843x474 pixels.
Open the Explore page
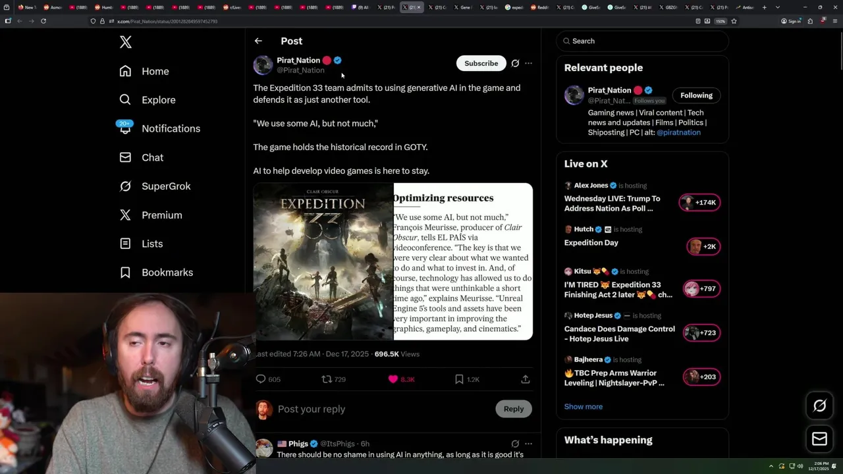coord(148,100)
